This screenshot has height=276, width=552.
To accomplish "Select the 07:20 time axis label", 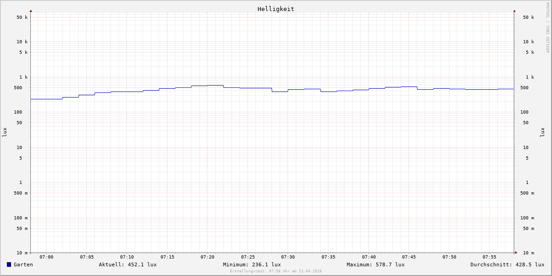I will (x=207, y=257).
